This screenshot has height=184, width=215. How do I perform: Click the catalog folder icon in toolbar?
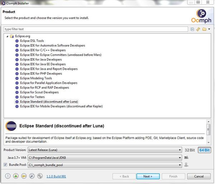(204, 29)
